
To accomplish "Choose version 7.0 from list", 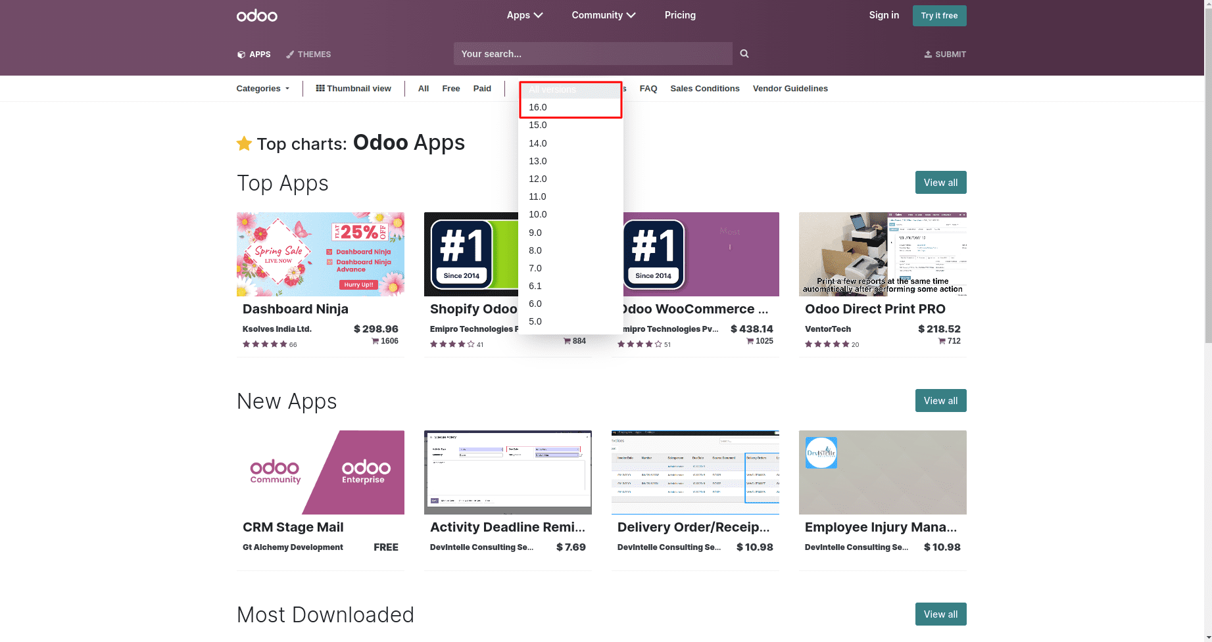I will (571, 268).
